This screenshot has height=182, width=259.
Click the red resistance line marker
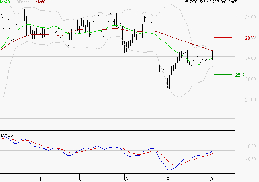tap(223, 38)
